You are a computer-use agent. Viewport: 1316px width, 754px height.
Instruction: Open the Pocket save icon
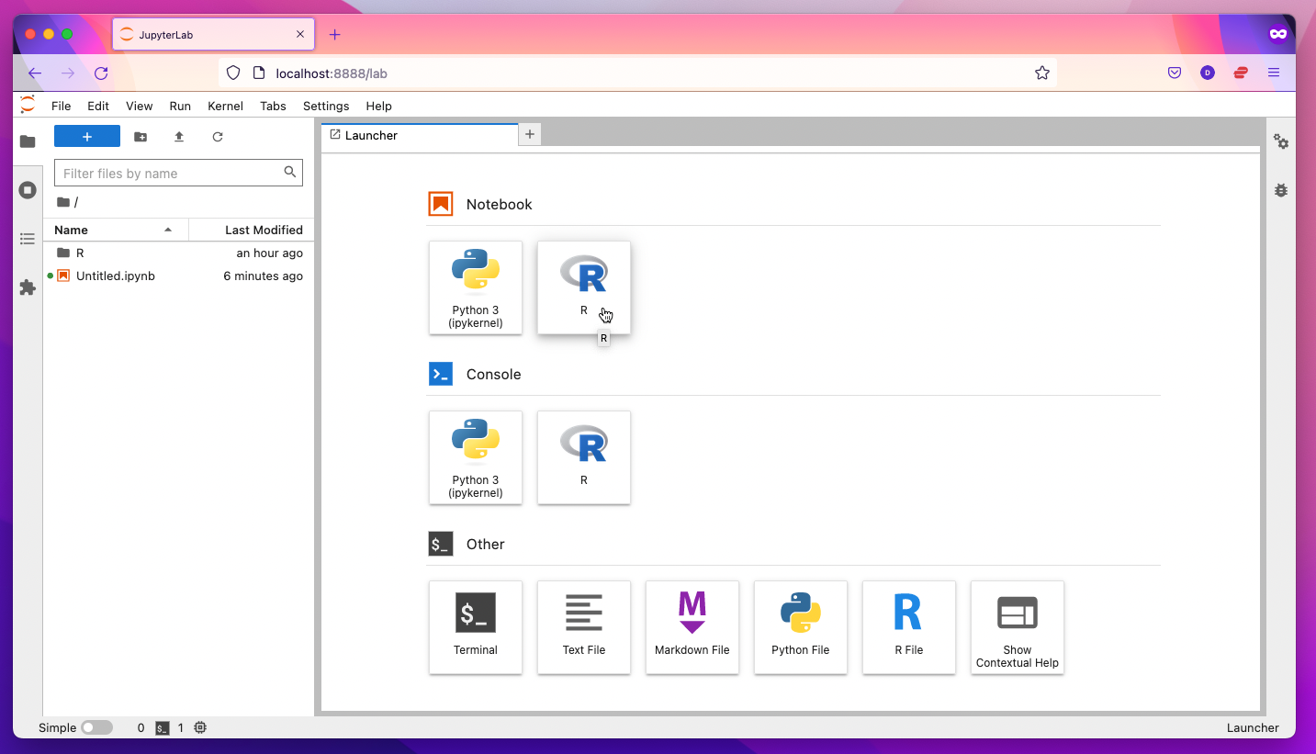click(x=1175, y=73)
